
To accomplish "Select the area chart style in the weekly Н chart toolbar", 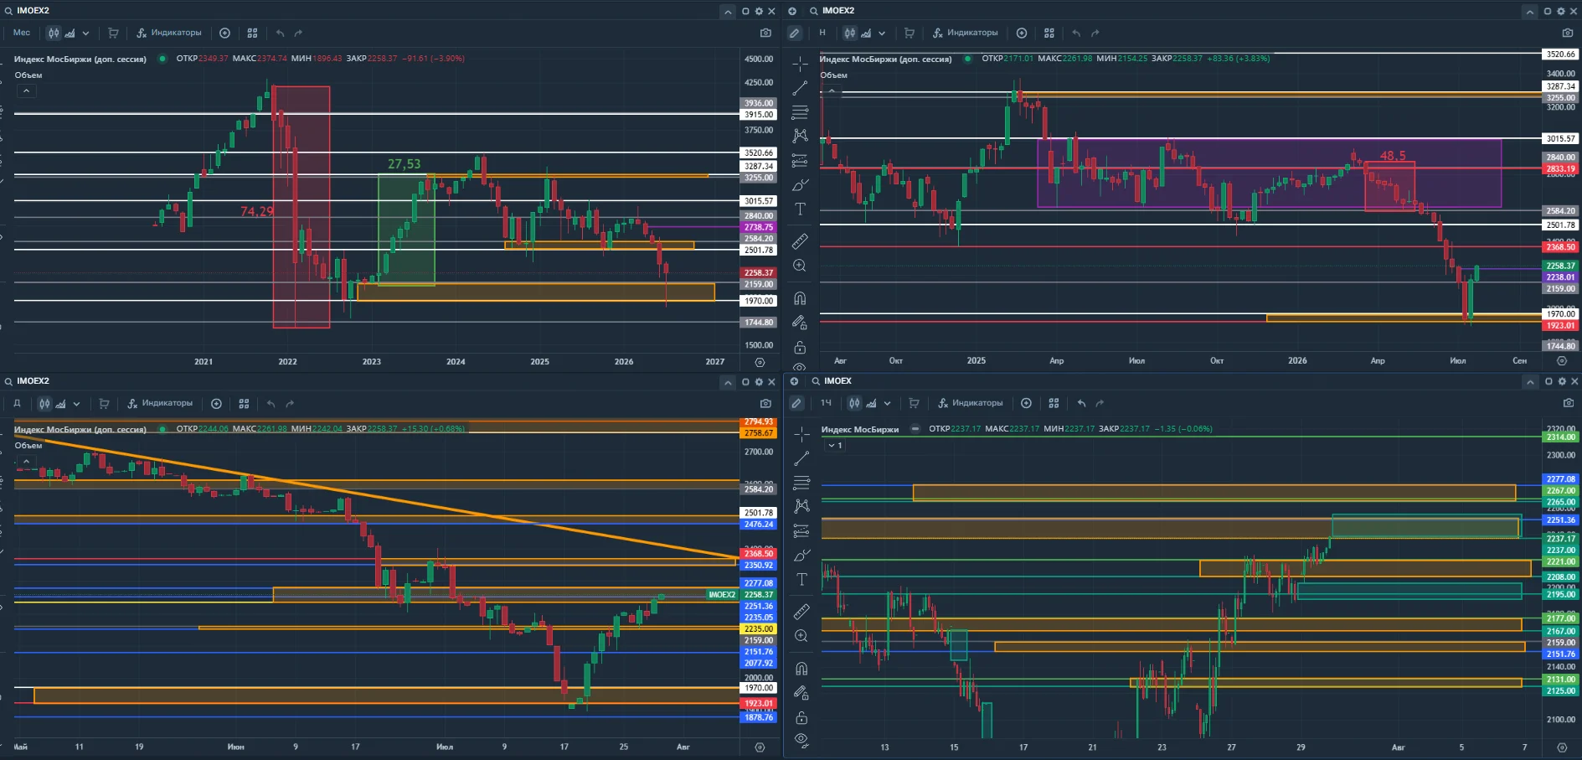I will point(866,33).
